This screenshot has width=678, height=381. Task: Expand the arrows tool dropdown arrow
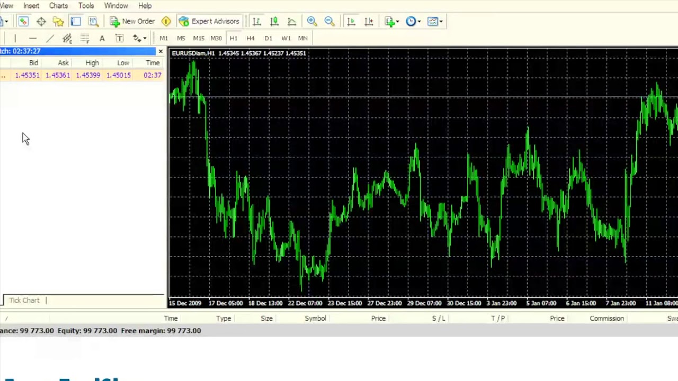(x=145, y=38)
